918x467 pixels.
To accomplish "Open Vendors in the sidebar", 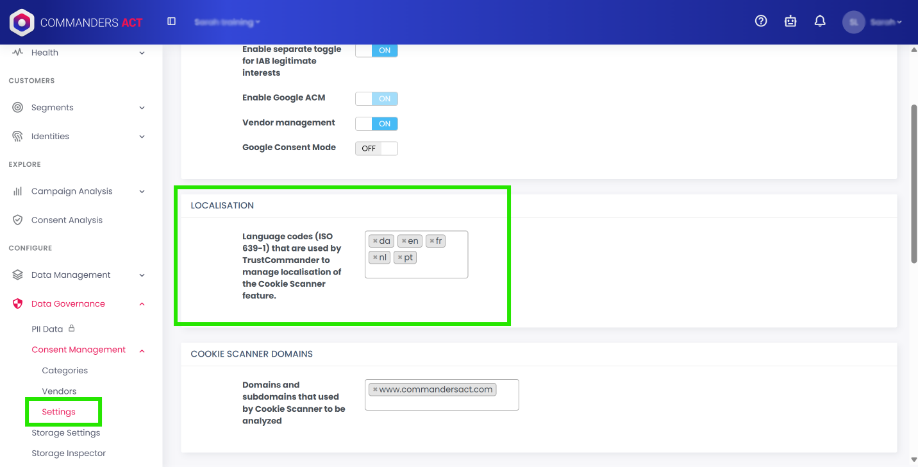I will click(59, 391).
